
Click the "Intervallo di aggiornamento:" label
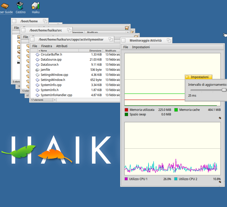[207, 85]
